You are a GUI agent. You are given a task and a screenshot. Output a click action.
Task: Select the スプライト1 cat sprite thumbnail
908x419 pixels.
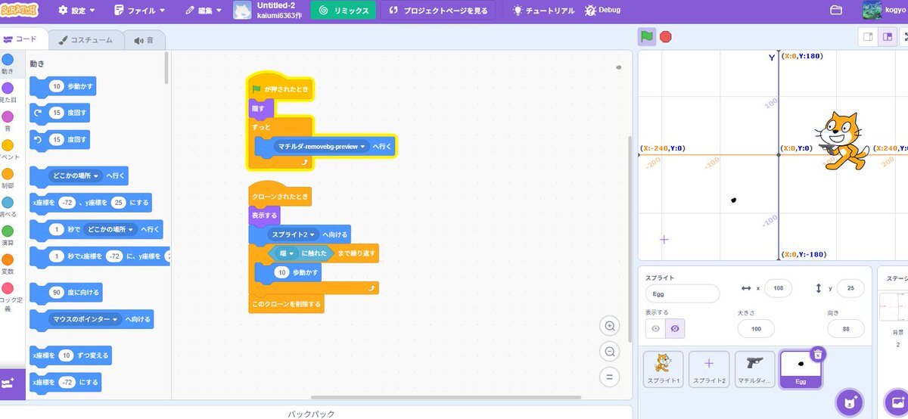pyautogui.click(x=664, y=369)
